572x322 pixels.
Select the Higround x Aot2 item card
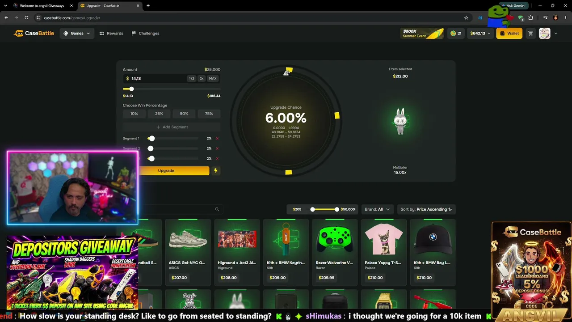[237, 252]
